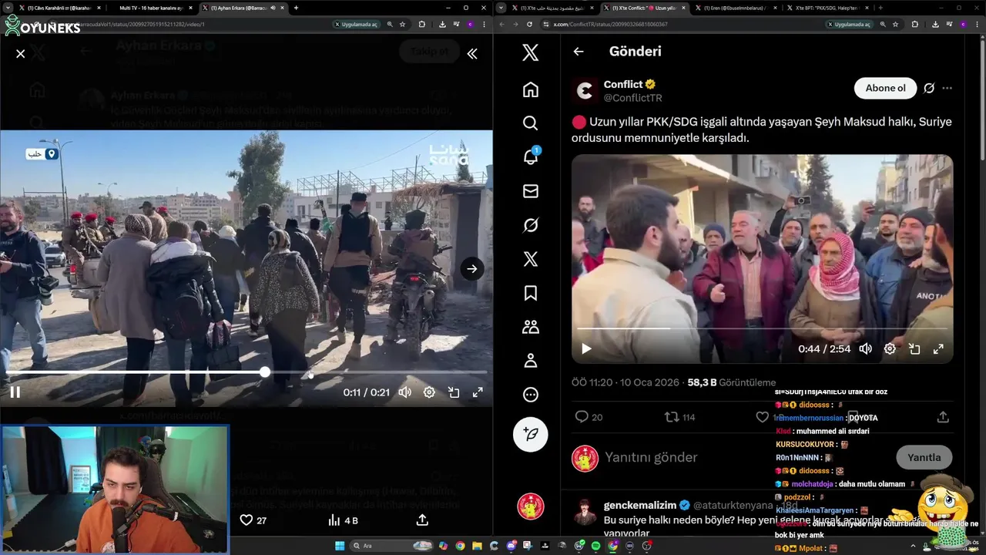Viewport: 986px width, 555px height.
Task: Switch to X'te Arabic title tab
Action: click(x=552, y=8)
